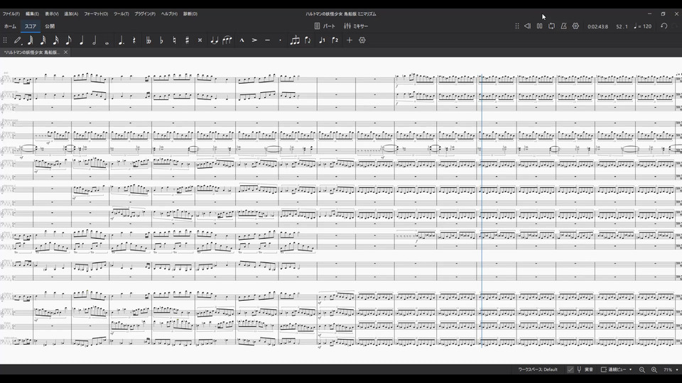
Task: Flip note direction
Action: [x=308, y=40]
